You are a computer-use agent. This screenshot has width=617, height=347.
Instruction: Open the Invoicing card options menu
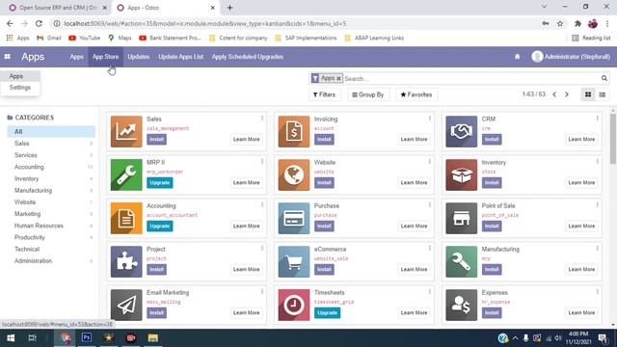pos(430,118)
